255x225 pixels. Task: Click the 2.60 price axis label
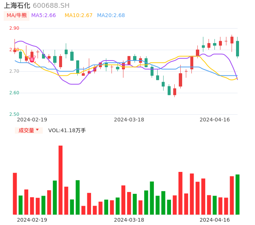[x=14, y=93]
